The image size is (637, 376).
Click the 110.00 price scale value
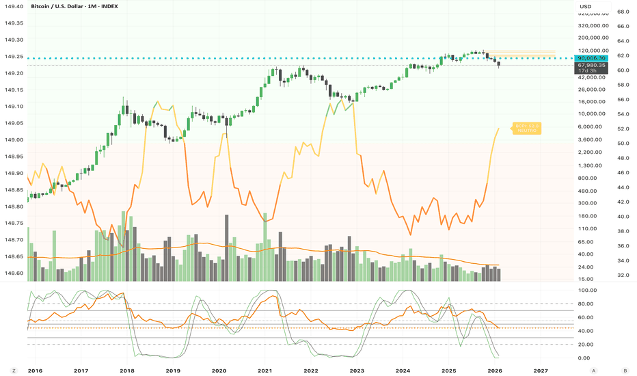(x=587, y=229)
